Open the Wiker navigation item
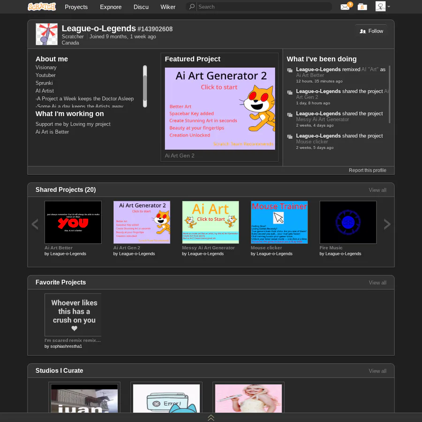422x422 pixels. coord(168,7)
